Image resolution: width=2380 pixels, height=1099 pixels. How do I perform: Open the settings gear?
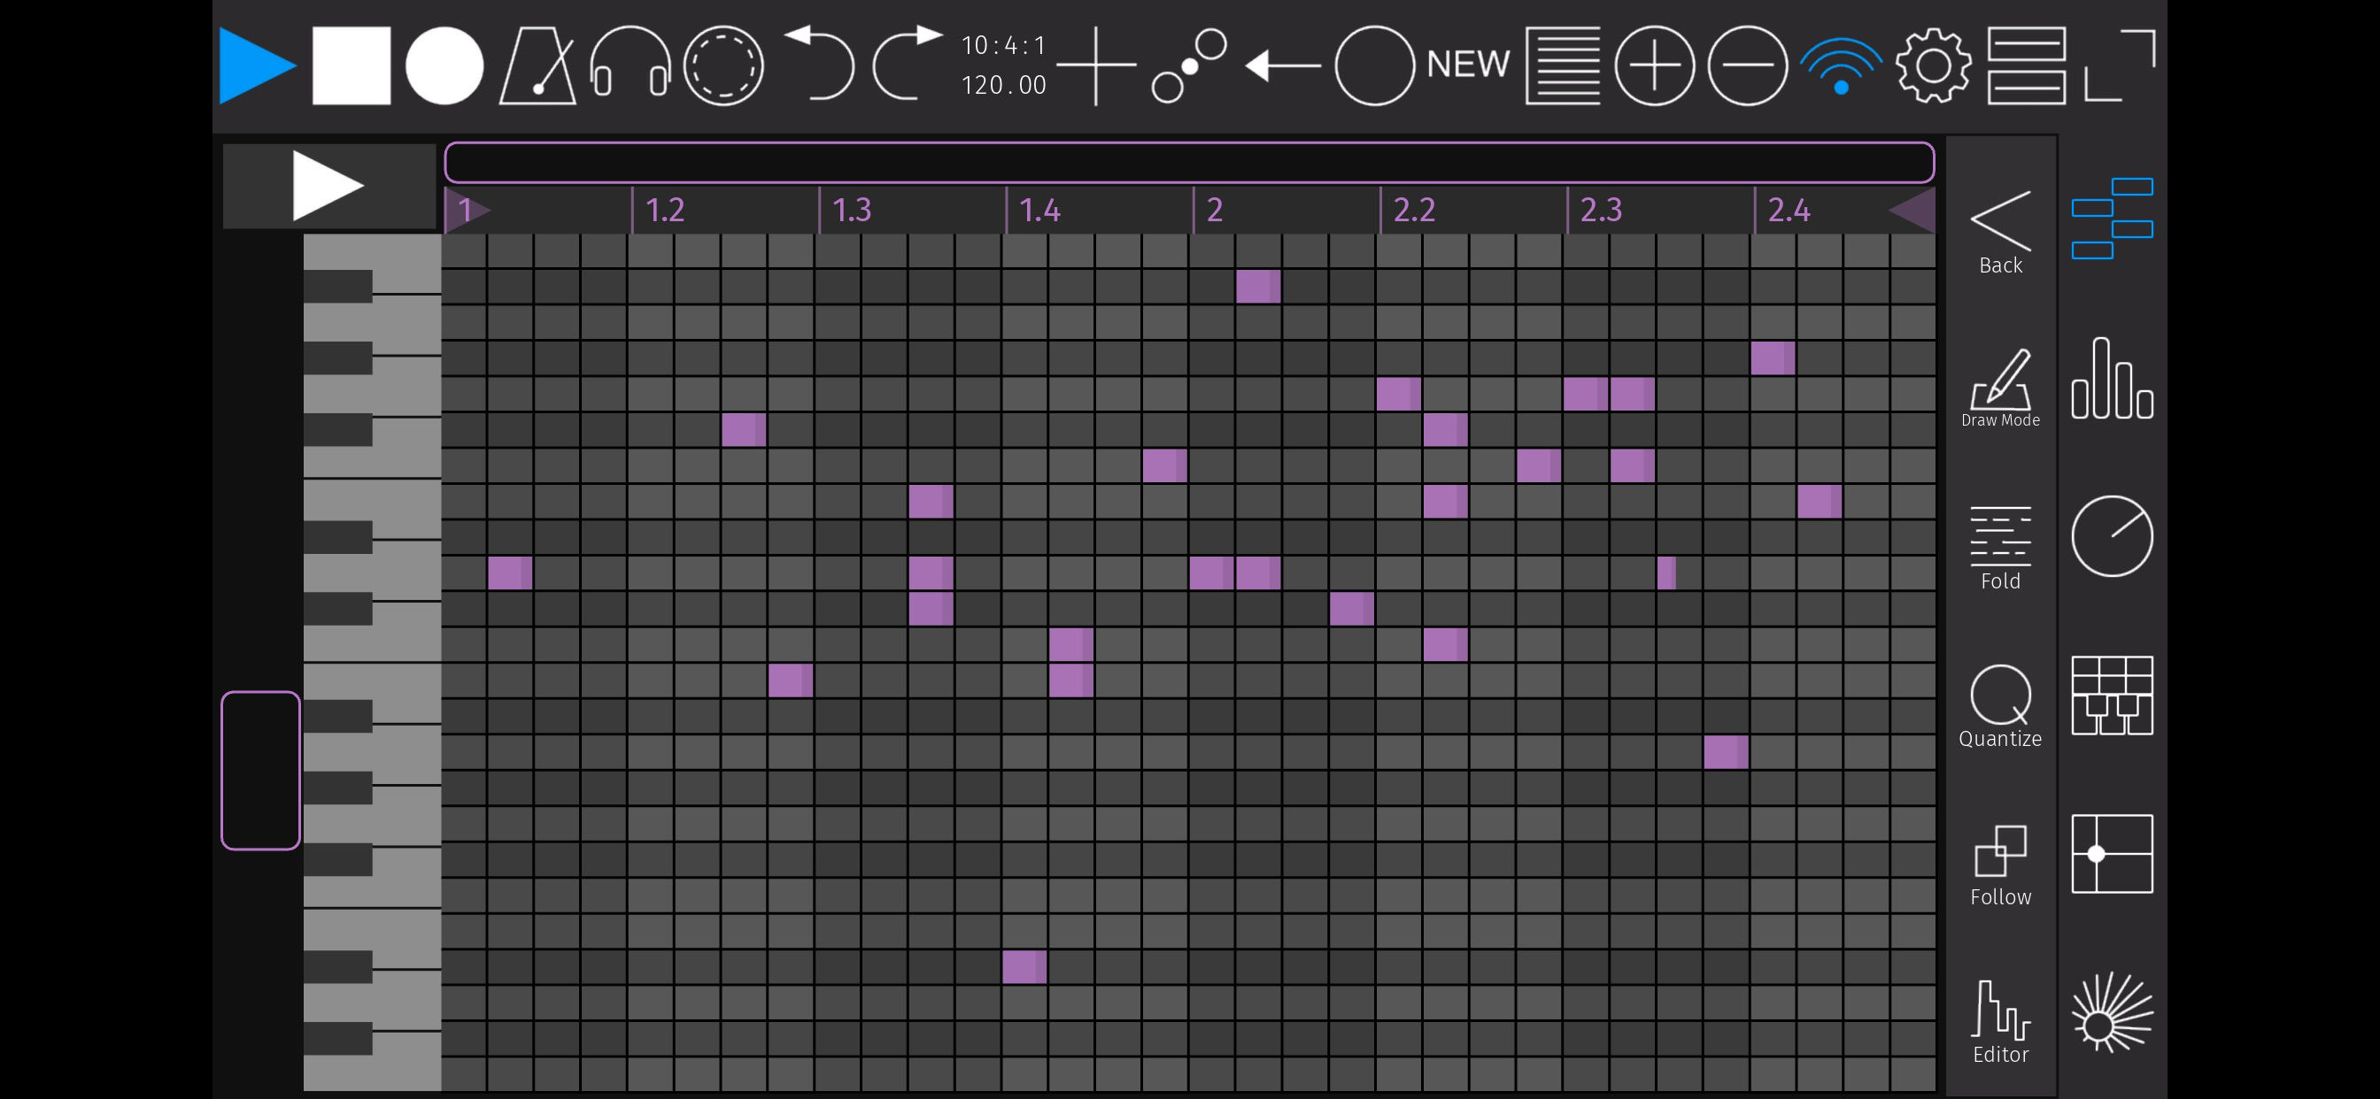coord(1932,65)
